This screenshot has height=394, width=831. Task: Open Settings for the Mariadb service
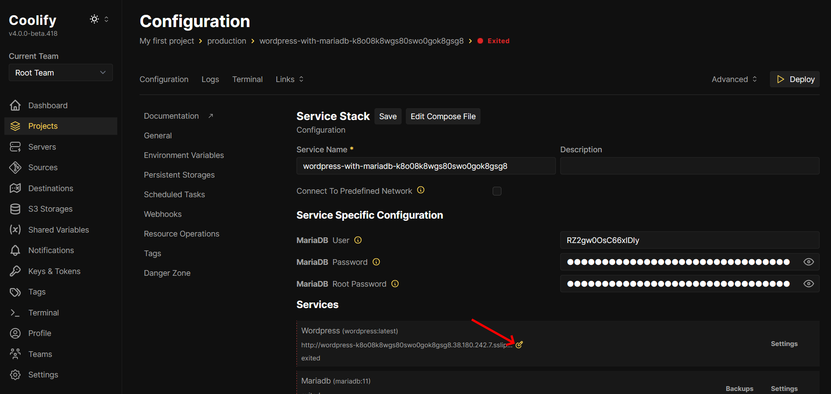click(784, 388)
